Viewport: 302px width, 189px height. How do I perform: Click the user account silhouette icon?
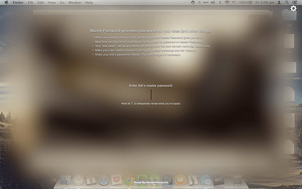279,2
